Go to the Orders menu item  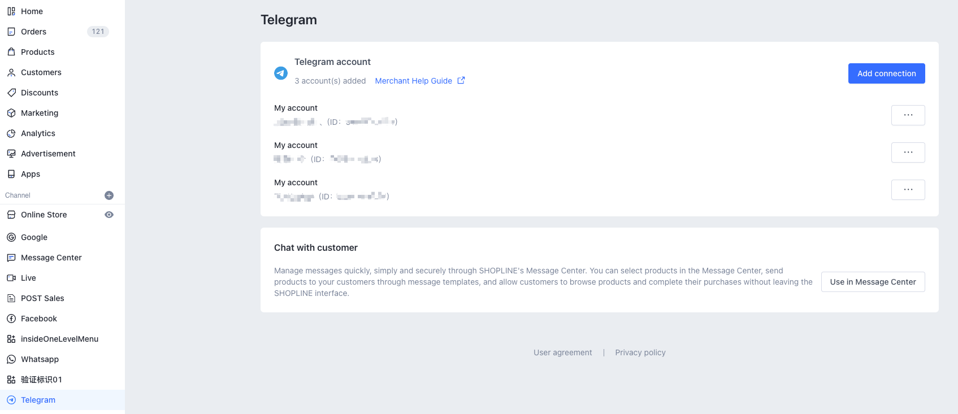point(34,32)
